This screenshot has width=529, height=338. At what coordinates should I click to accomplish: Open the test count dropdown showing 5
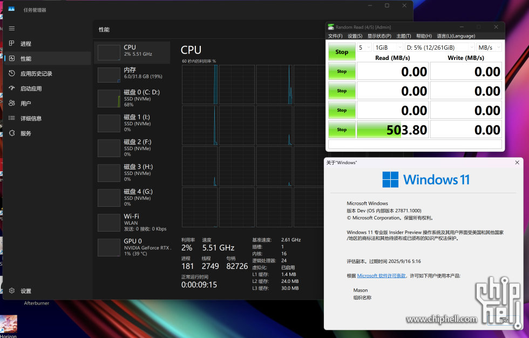pyautogui.click(x=364, y=48)
